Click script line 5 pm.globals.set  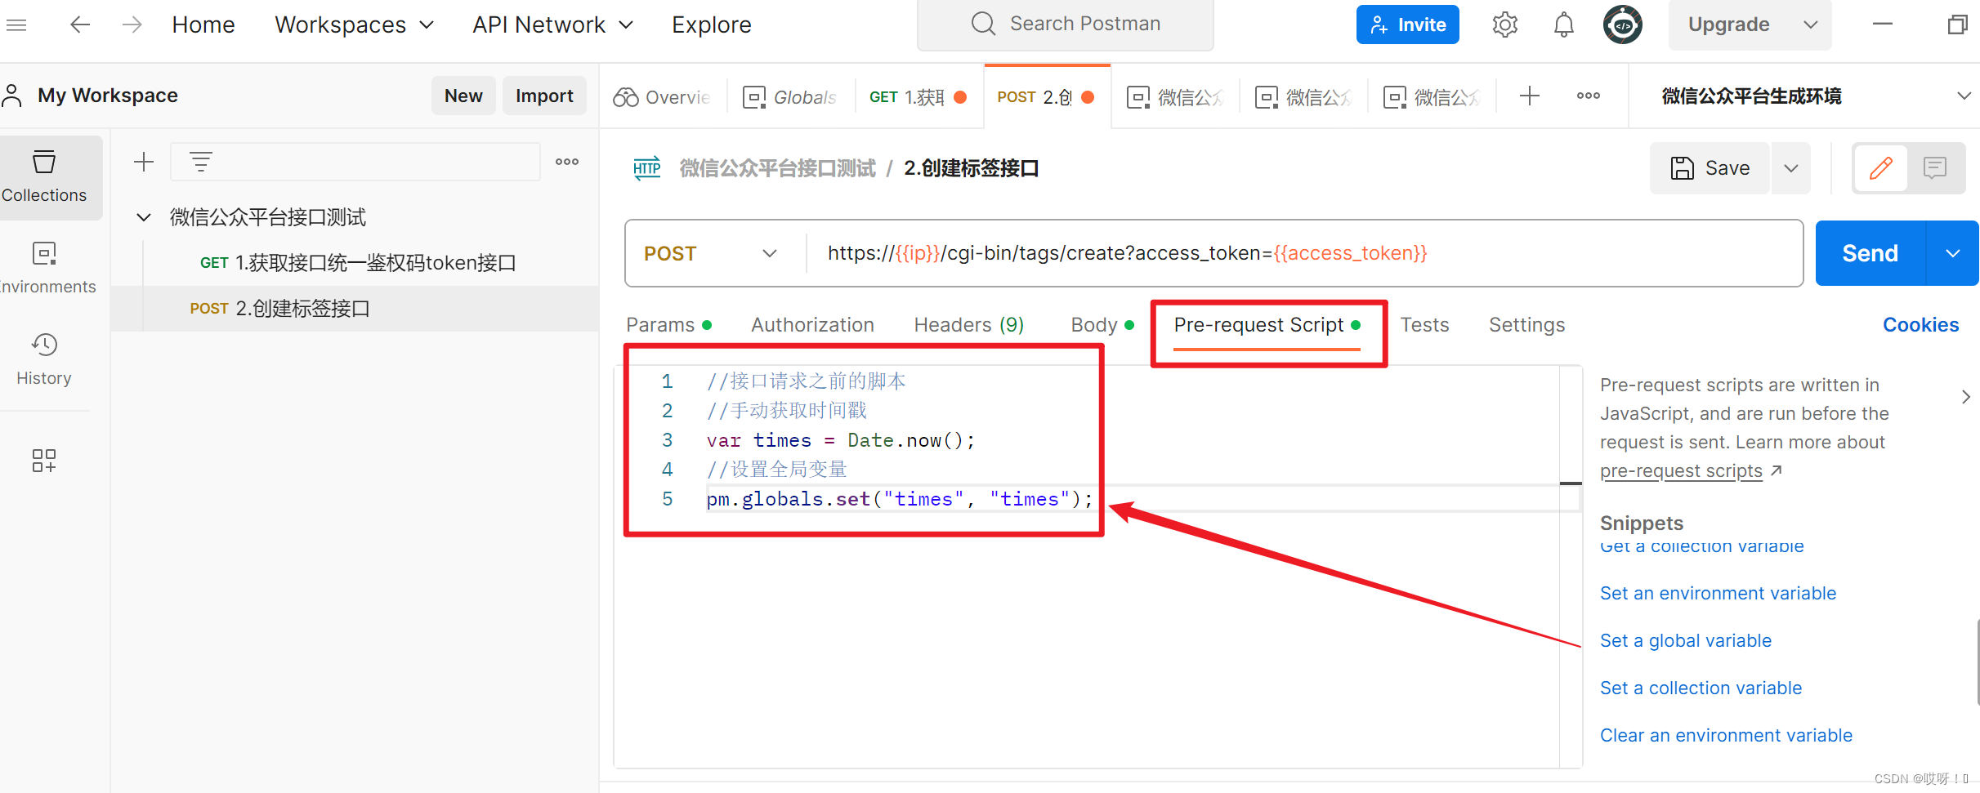tap(899, 499)
